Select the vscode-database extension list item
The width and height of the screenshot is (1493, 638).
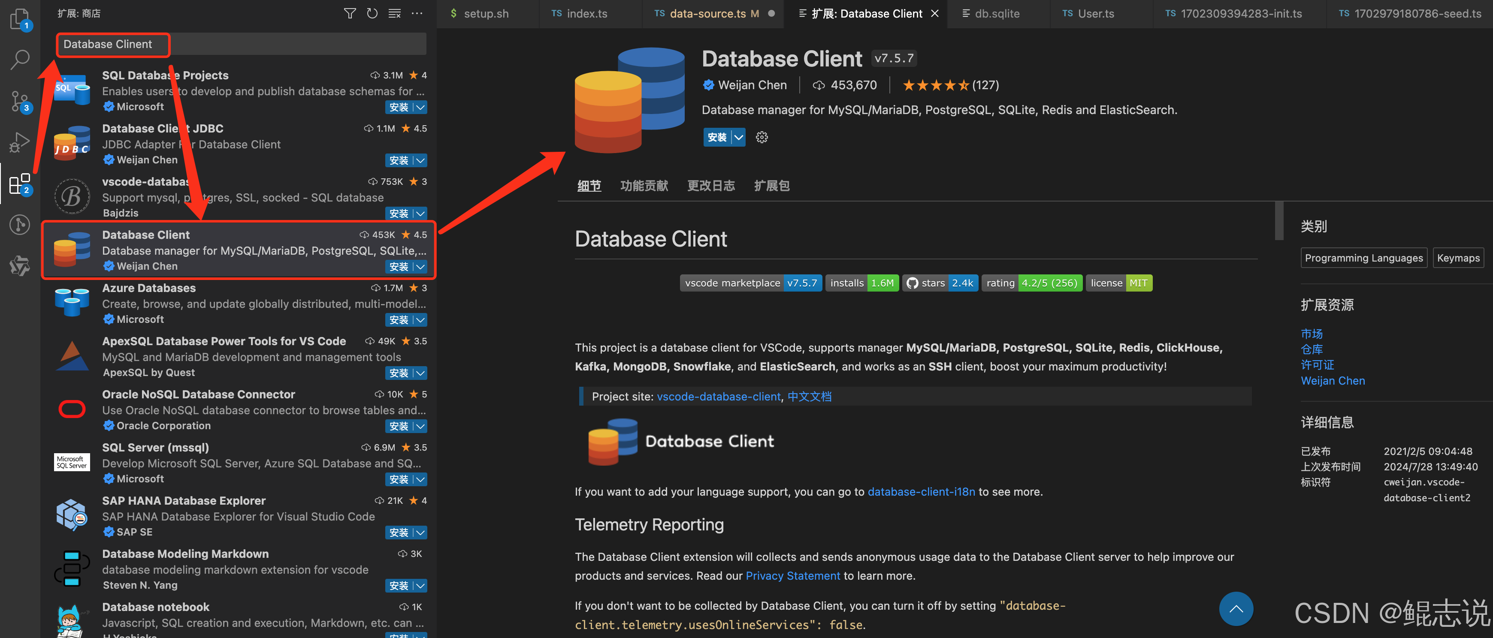[239, 197]
